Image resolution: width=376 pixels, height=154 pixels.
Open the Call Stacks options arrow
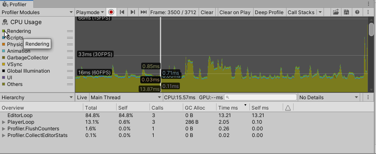click(320, 12)
